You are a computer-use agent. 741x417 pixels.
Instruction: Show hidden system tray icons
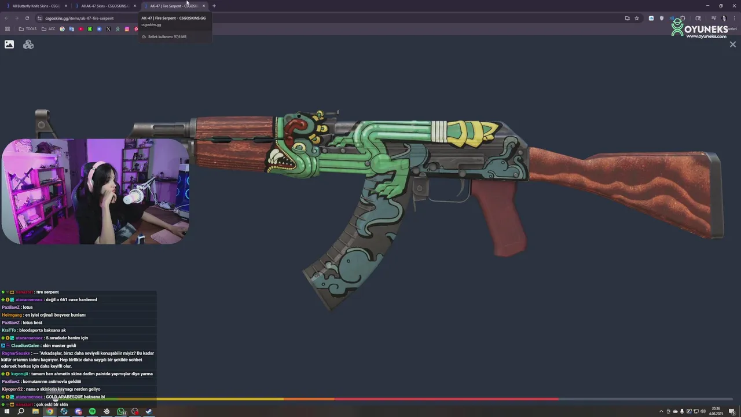coord(661,411)
